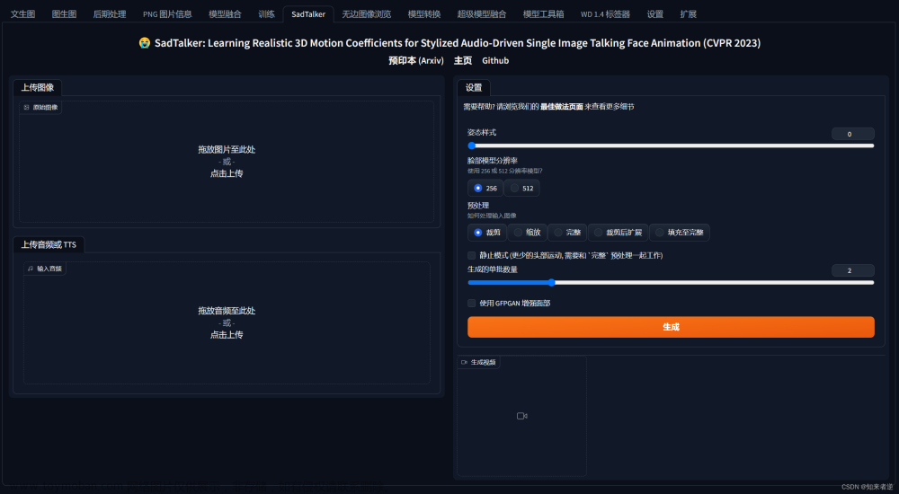Switch to the 训练 tab

[x=266, y=13]
